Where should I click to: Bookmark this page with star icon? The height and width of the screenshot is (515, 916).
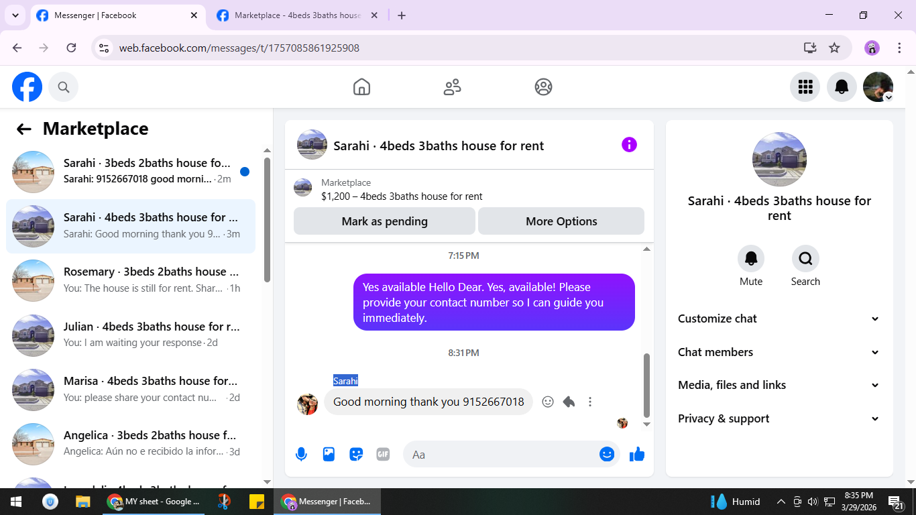click(834, 48)
